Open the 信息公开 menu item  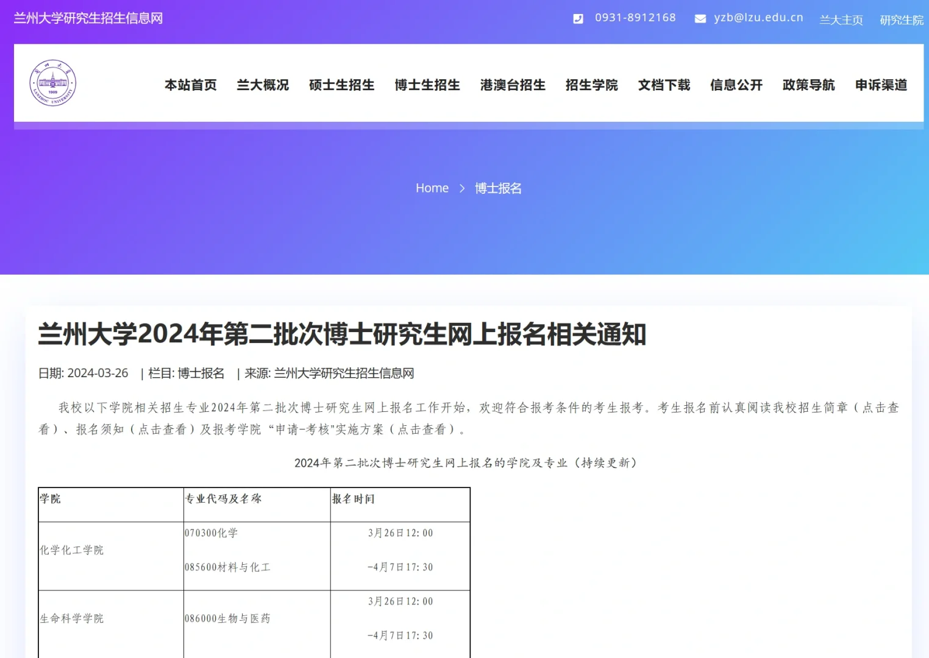(x=736, y=85)
